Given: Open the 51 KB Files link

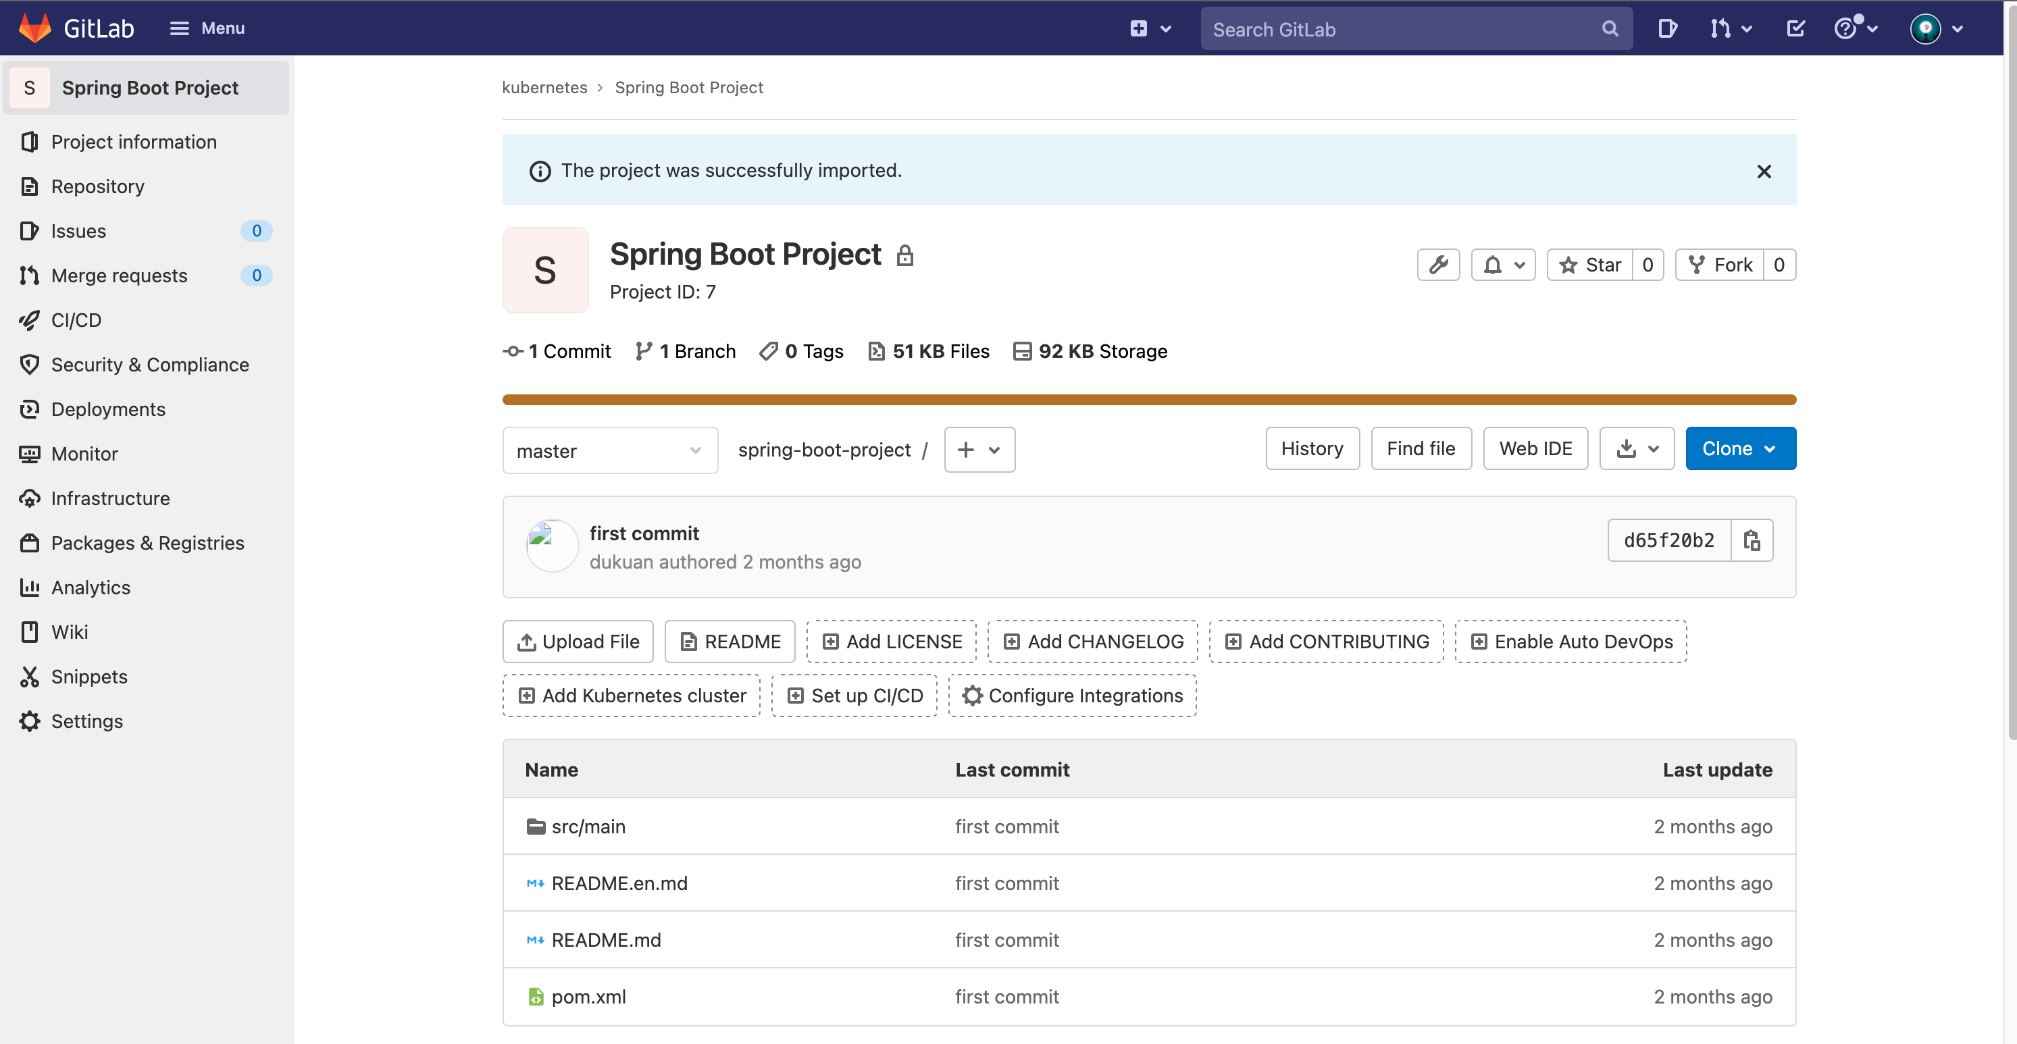Looking at the screenshot, I should click(x=929, y=351).
